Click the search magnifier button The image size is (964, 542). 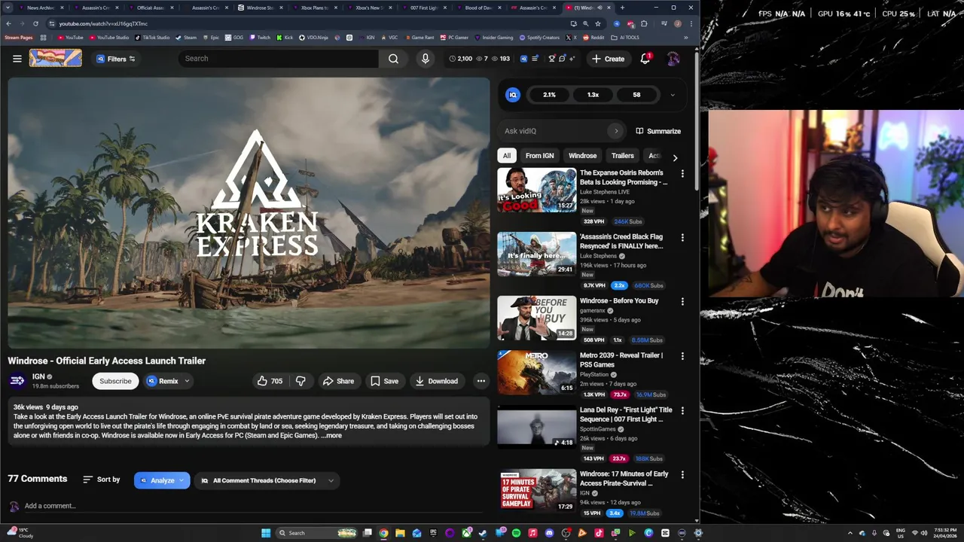click(x=393, y=59)
